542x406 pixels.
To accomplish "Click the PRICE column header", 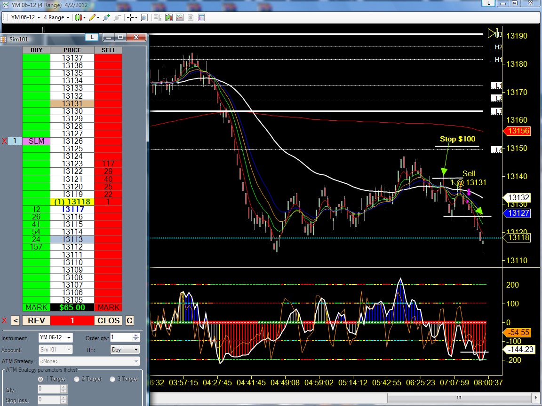I will 72,50.
